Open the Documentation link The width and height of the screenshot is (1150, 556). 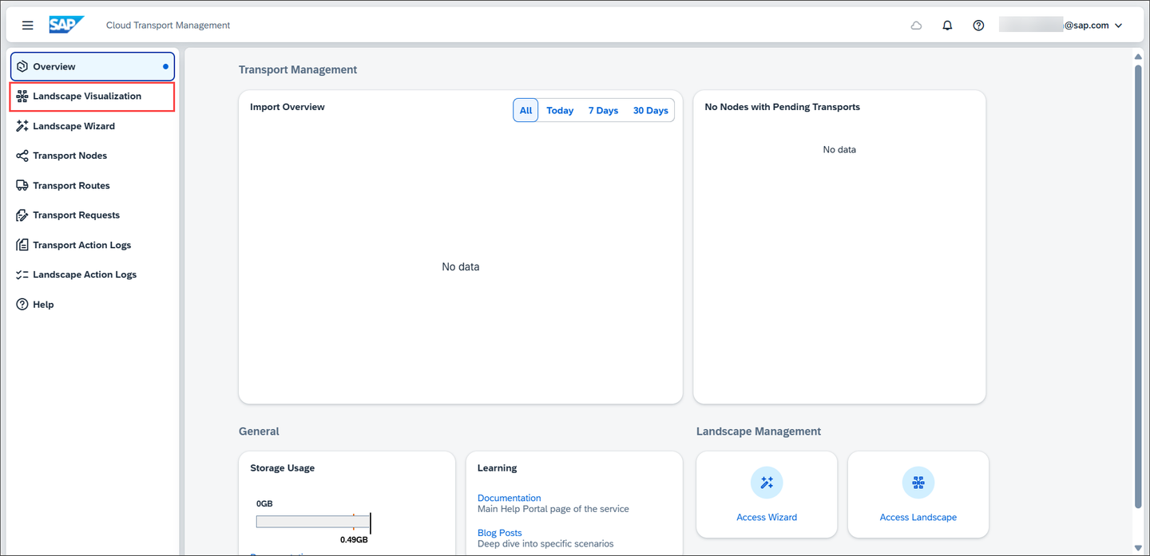tap(509, 498)
